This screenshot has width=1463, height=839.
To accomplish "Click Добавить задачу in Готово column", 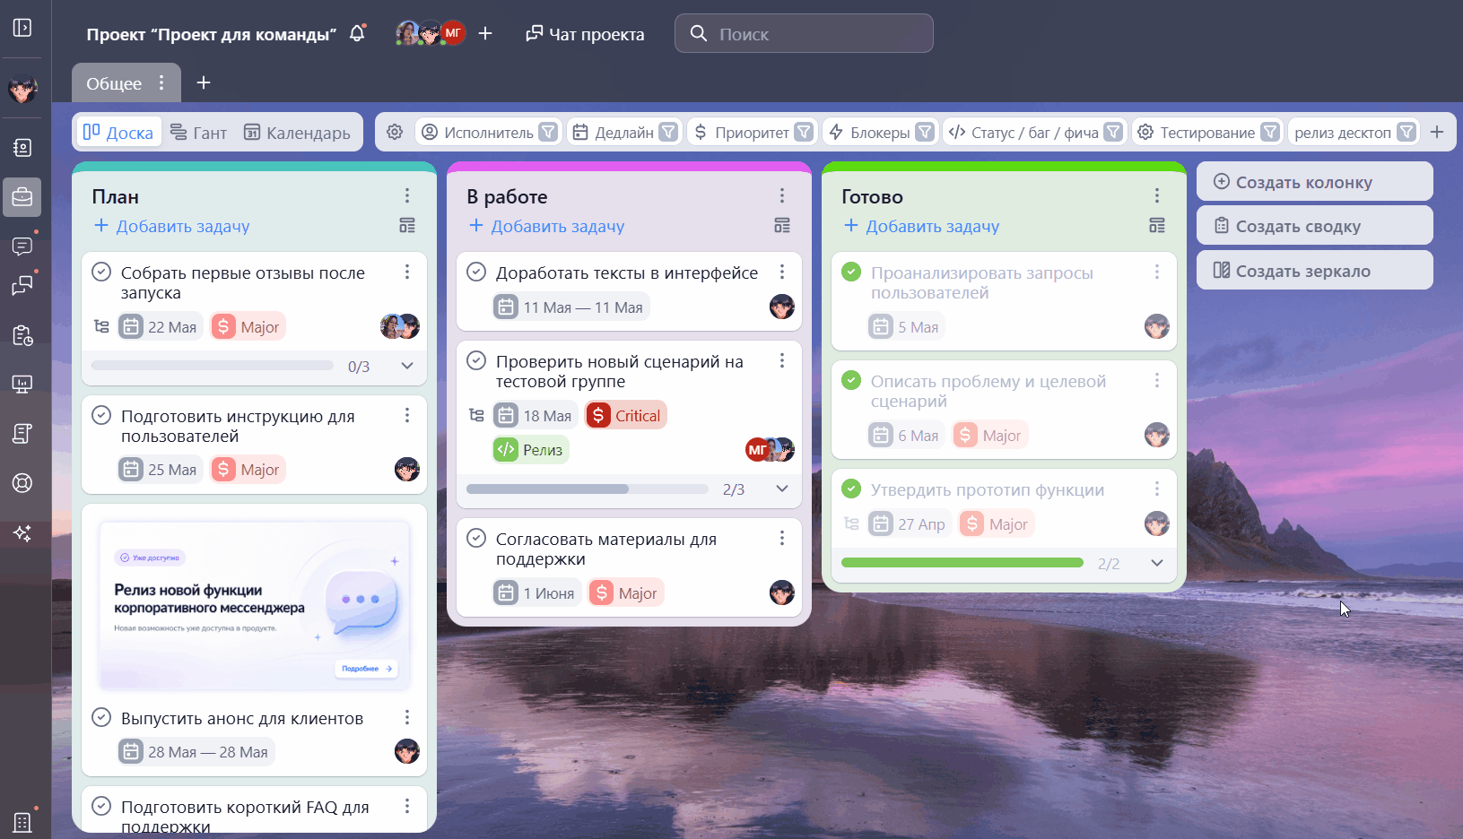I will tap(922, 226).
